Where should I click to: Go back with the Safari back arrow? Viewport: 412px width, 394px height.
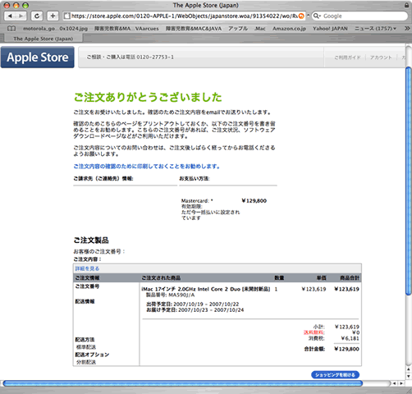10,16
